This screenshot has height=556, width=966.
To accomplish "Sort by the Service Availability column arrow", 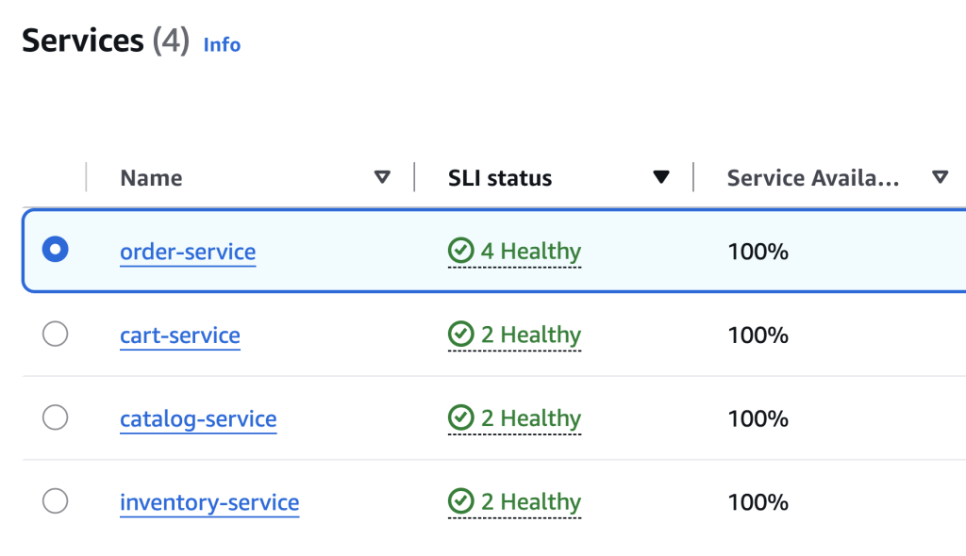I will click(941, 177).
